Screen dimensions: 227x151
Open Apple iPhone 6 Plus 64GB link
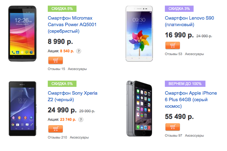190,100
